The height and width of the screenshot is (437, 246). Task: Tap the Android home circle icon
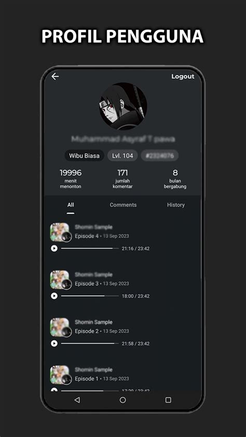tap(123, 400)
